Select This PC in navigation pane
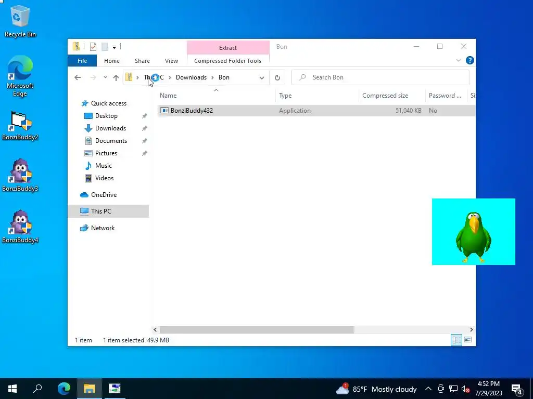533x399 pixels. click(x=108, y=211)
